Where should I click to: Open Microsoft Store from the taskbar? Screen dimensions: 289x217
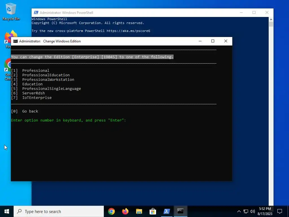tap(153, 211)
